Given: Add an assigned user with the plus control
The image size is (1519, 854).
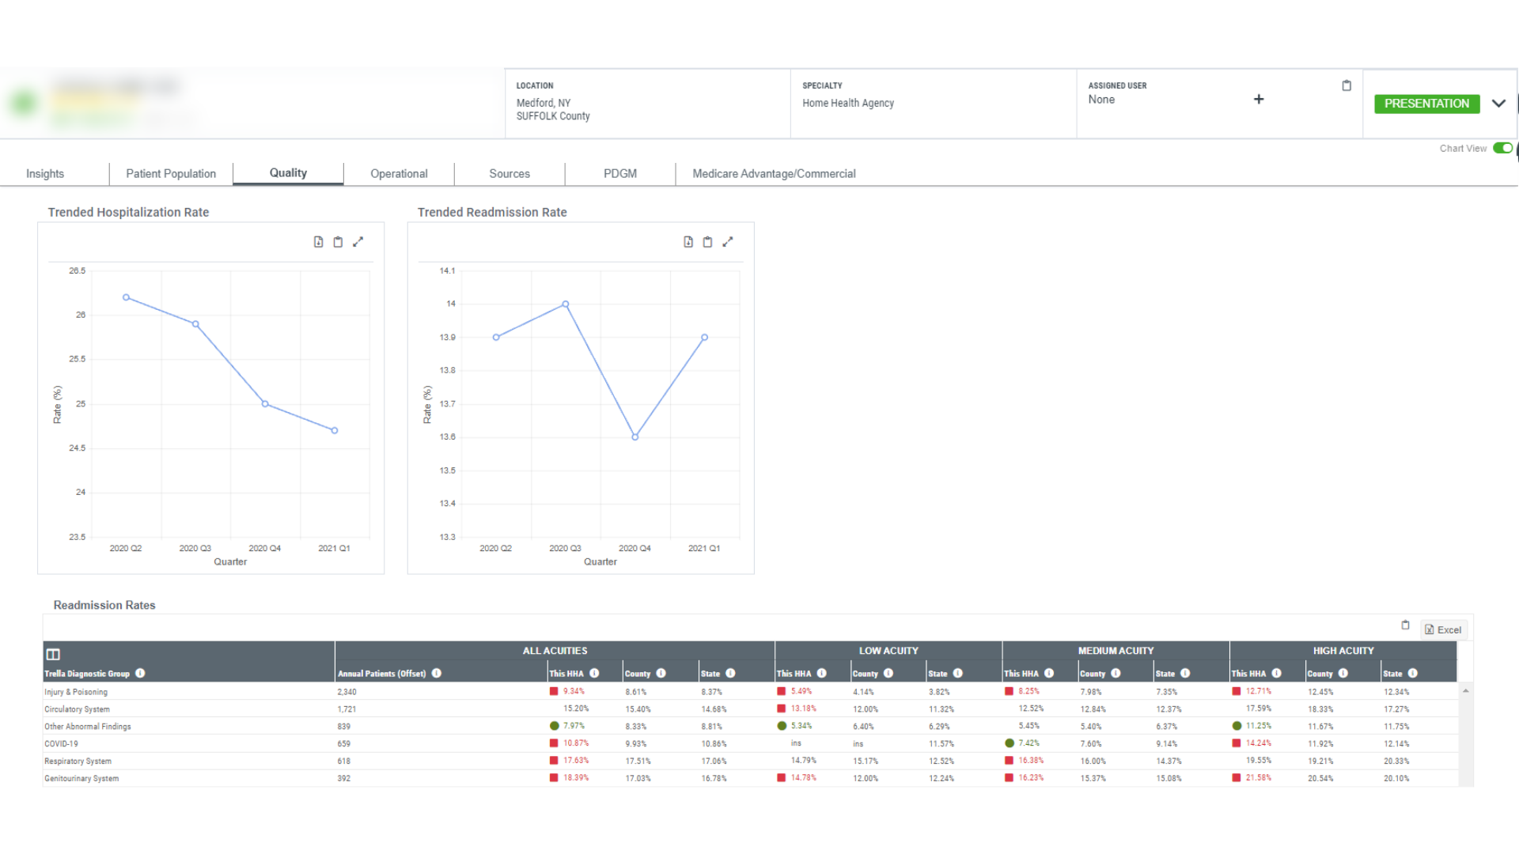Looking at the screenshot, I should (1259, 100).
